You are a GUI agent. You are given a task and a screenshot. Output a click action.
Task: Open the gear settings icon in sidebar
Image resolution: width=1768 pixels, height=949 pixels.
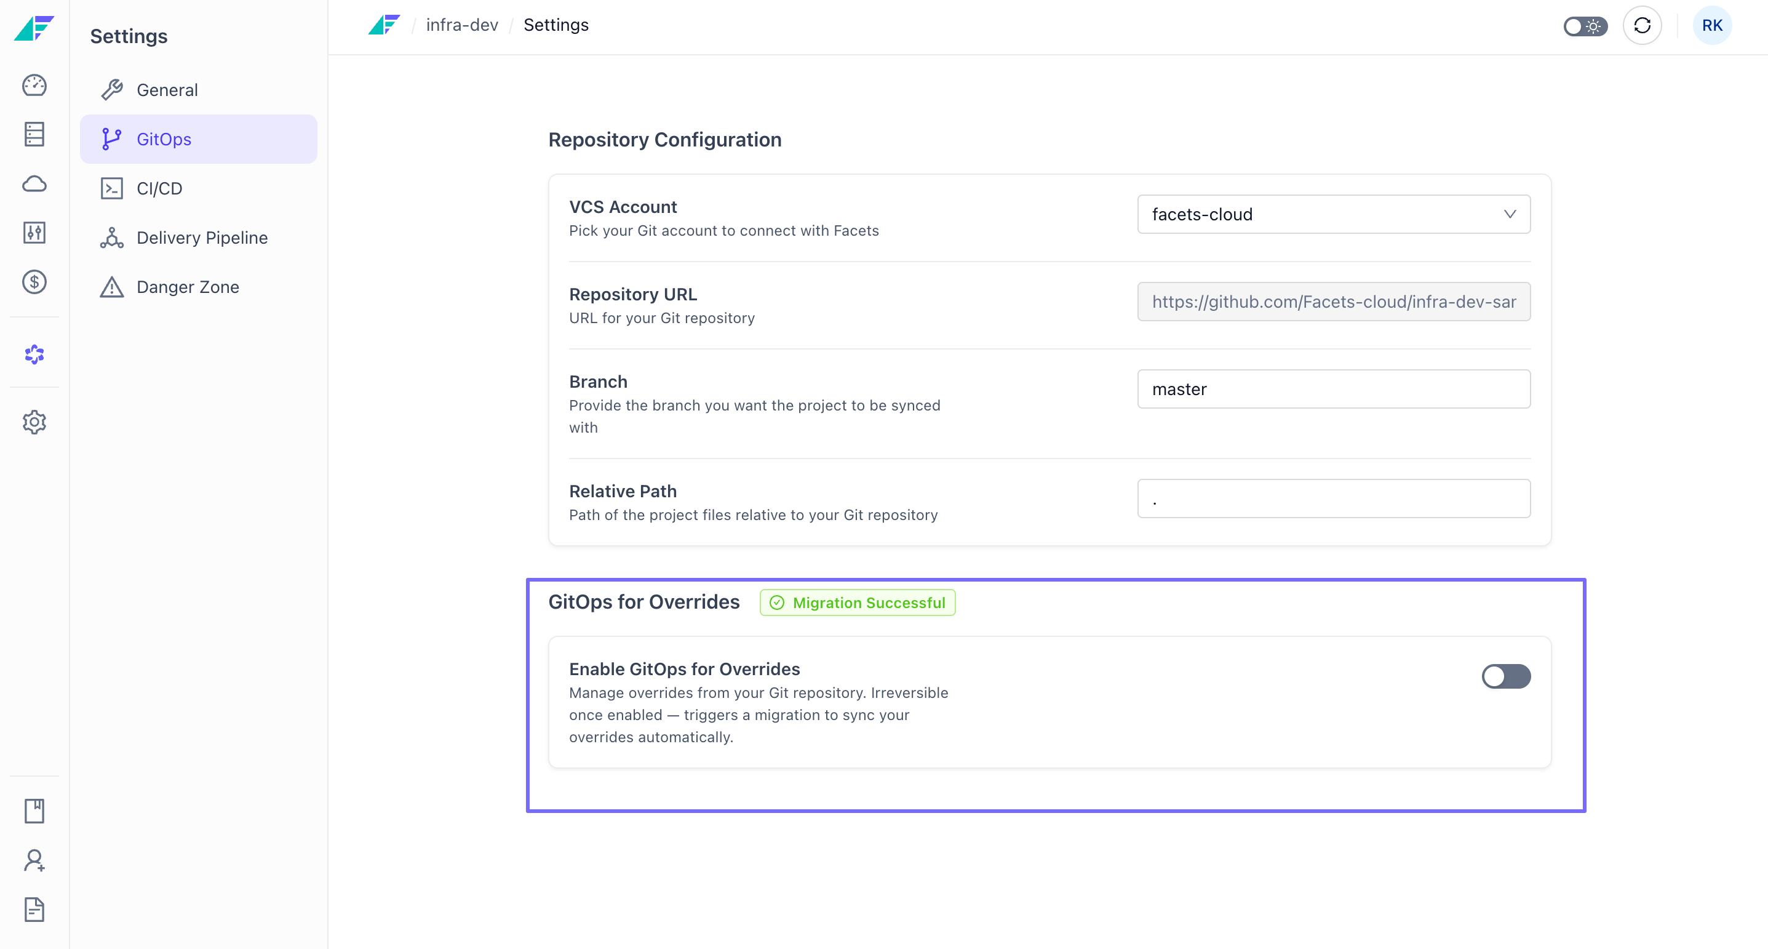coord(34,422)
